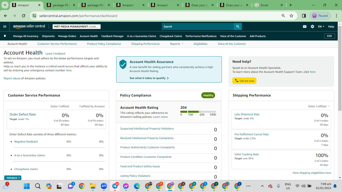Open the Chrome side panel icon

pyautogui.click(x=304, y=16)
